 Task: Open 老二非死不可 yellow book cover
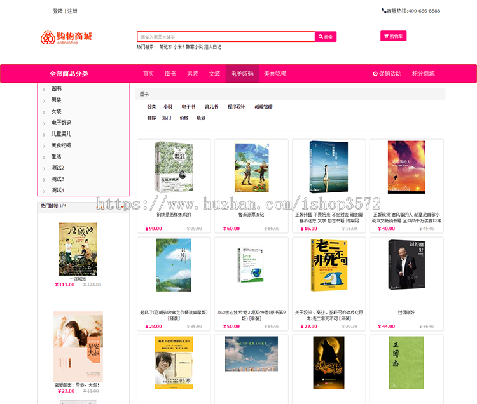pyautogui.click(x=329, y=265)
